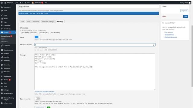Open Users icon in sidebar
Viewport: 193px width, 108px height.
[x=2, y=83]
